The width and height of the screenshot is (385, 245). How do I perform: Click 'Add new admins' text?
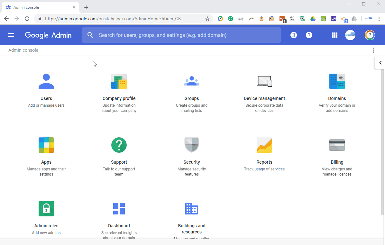point(46,233)
